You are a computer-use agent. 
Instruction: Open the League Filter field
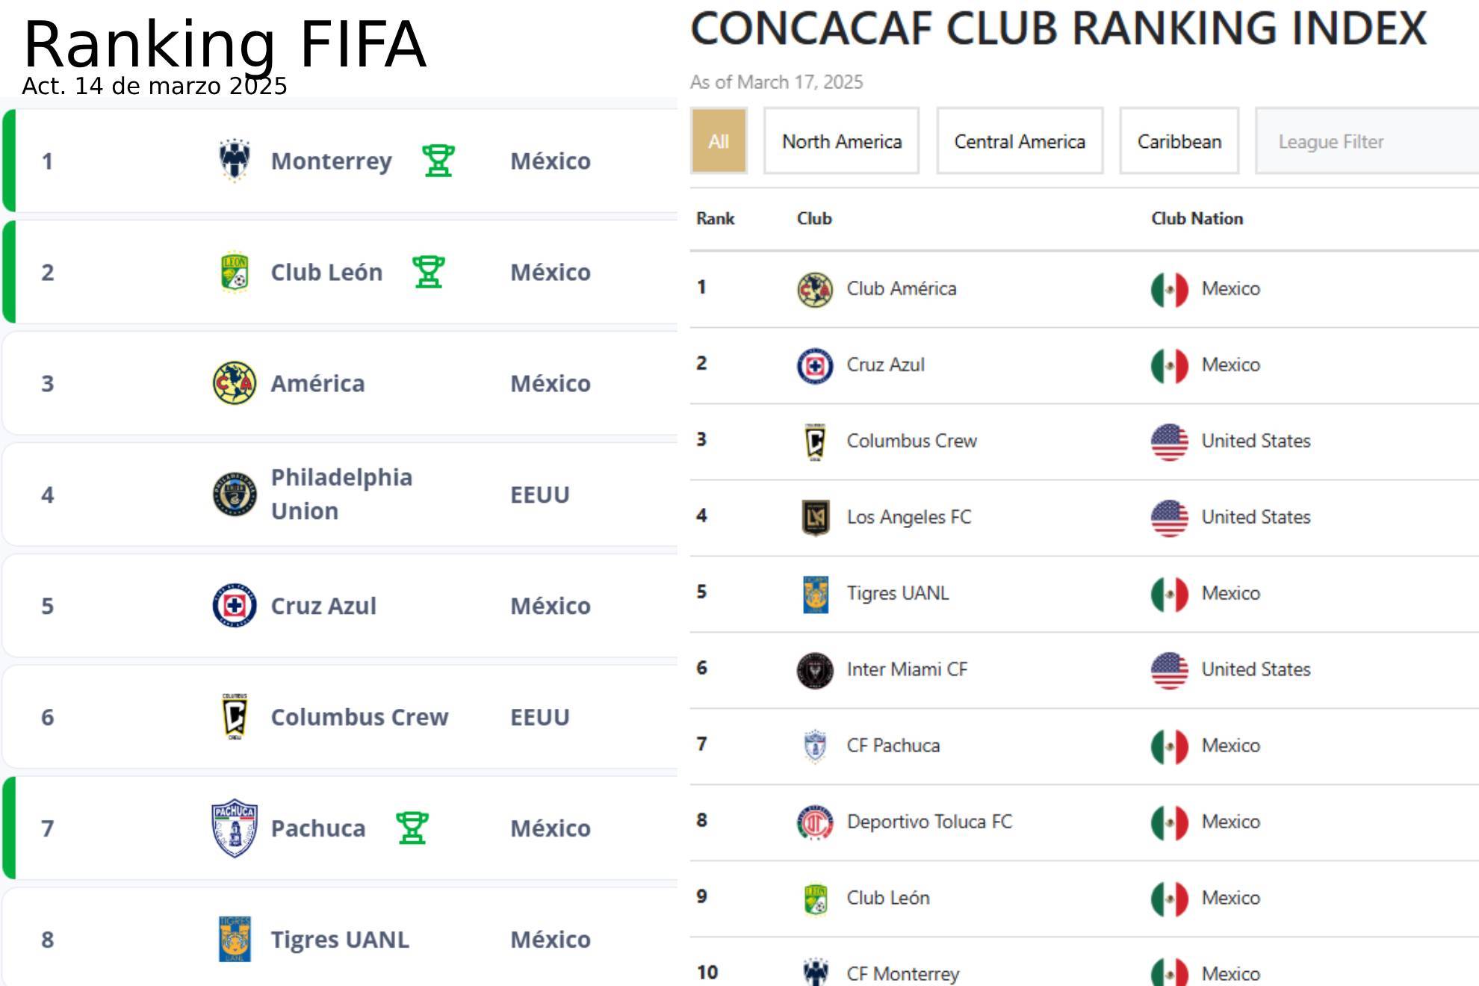click(1367, 141)
